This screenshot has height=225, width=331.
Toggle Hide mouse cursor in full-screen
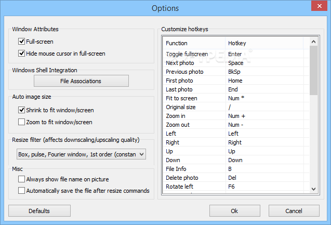click(21, 54)
